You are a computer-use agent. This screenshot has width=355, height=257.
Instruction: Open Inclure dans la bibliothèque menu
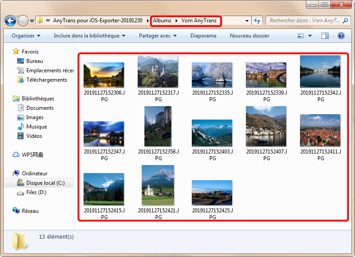(89, 36)
